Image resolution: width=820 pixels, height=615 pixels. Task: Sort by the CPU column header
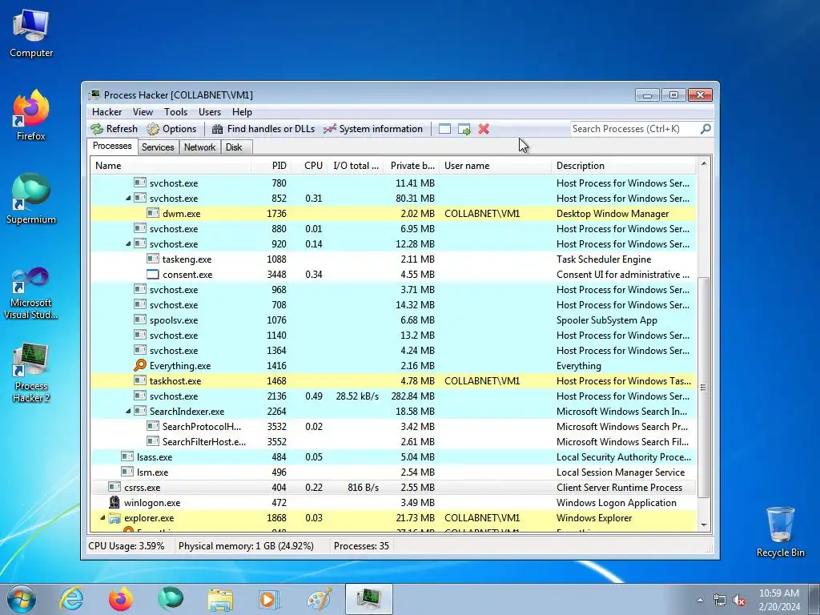pos(309,165)
